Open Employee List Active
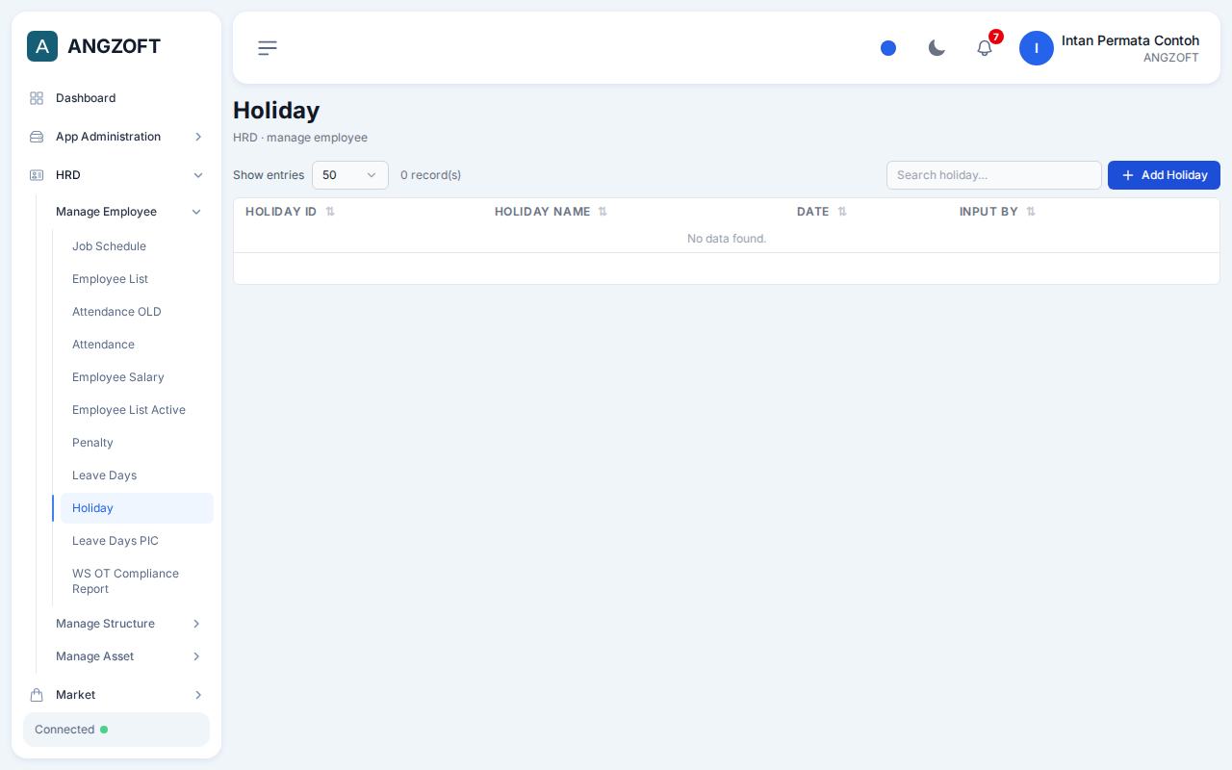 137,410
